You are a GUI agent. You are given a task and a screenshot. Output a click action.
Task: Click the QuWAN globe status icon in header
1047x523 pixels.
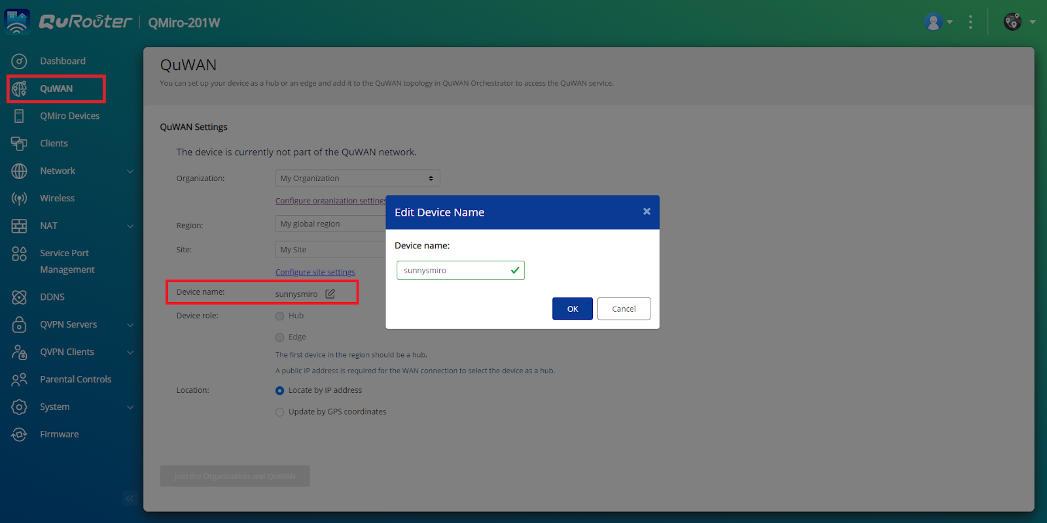coord(1012,22)
